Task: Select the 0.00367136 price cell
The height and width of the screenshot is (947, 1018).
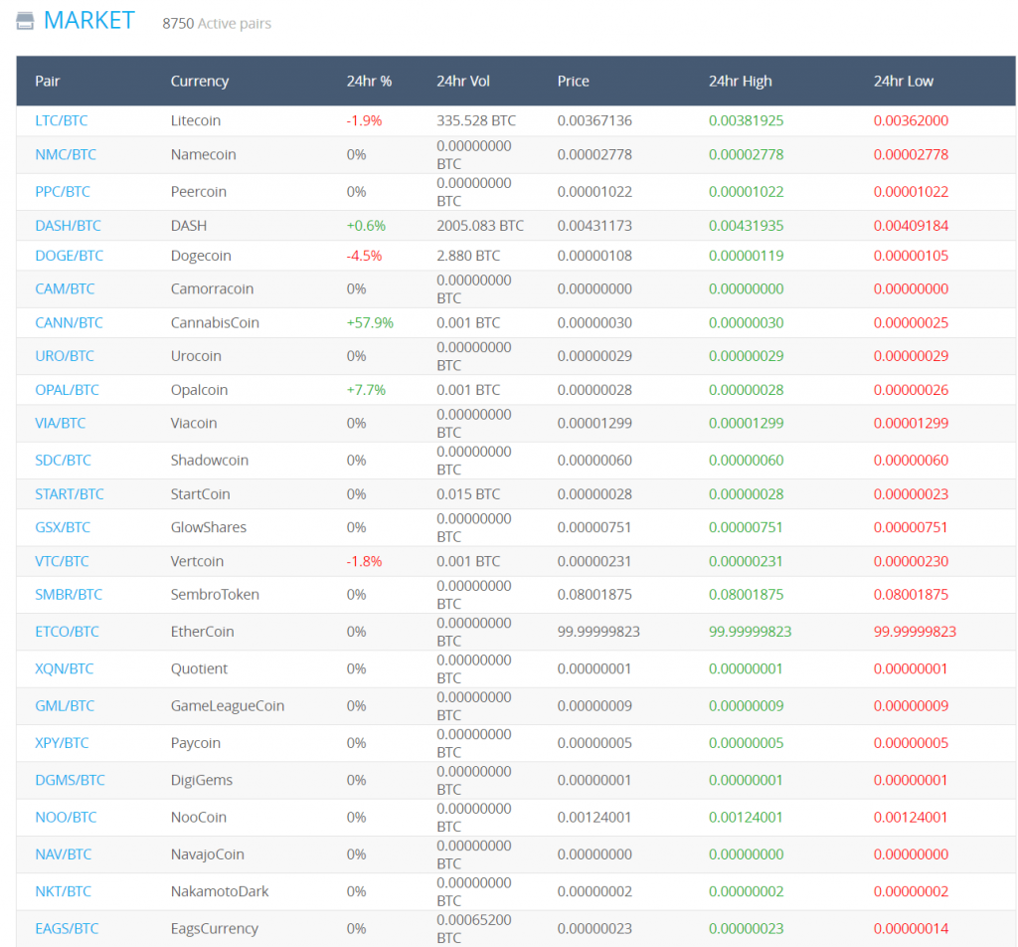Action: (x=594, y=120)
